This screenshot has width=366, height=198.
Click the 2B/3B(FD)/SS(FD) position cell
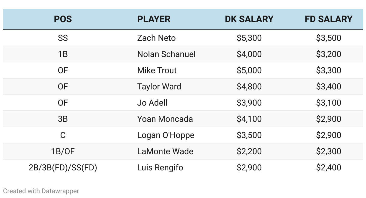tap(63, 168)
